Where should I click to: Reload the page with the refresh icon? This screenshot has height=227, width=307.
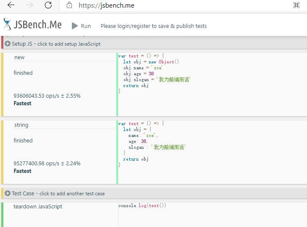[x=48, y=5]
